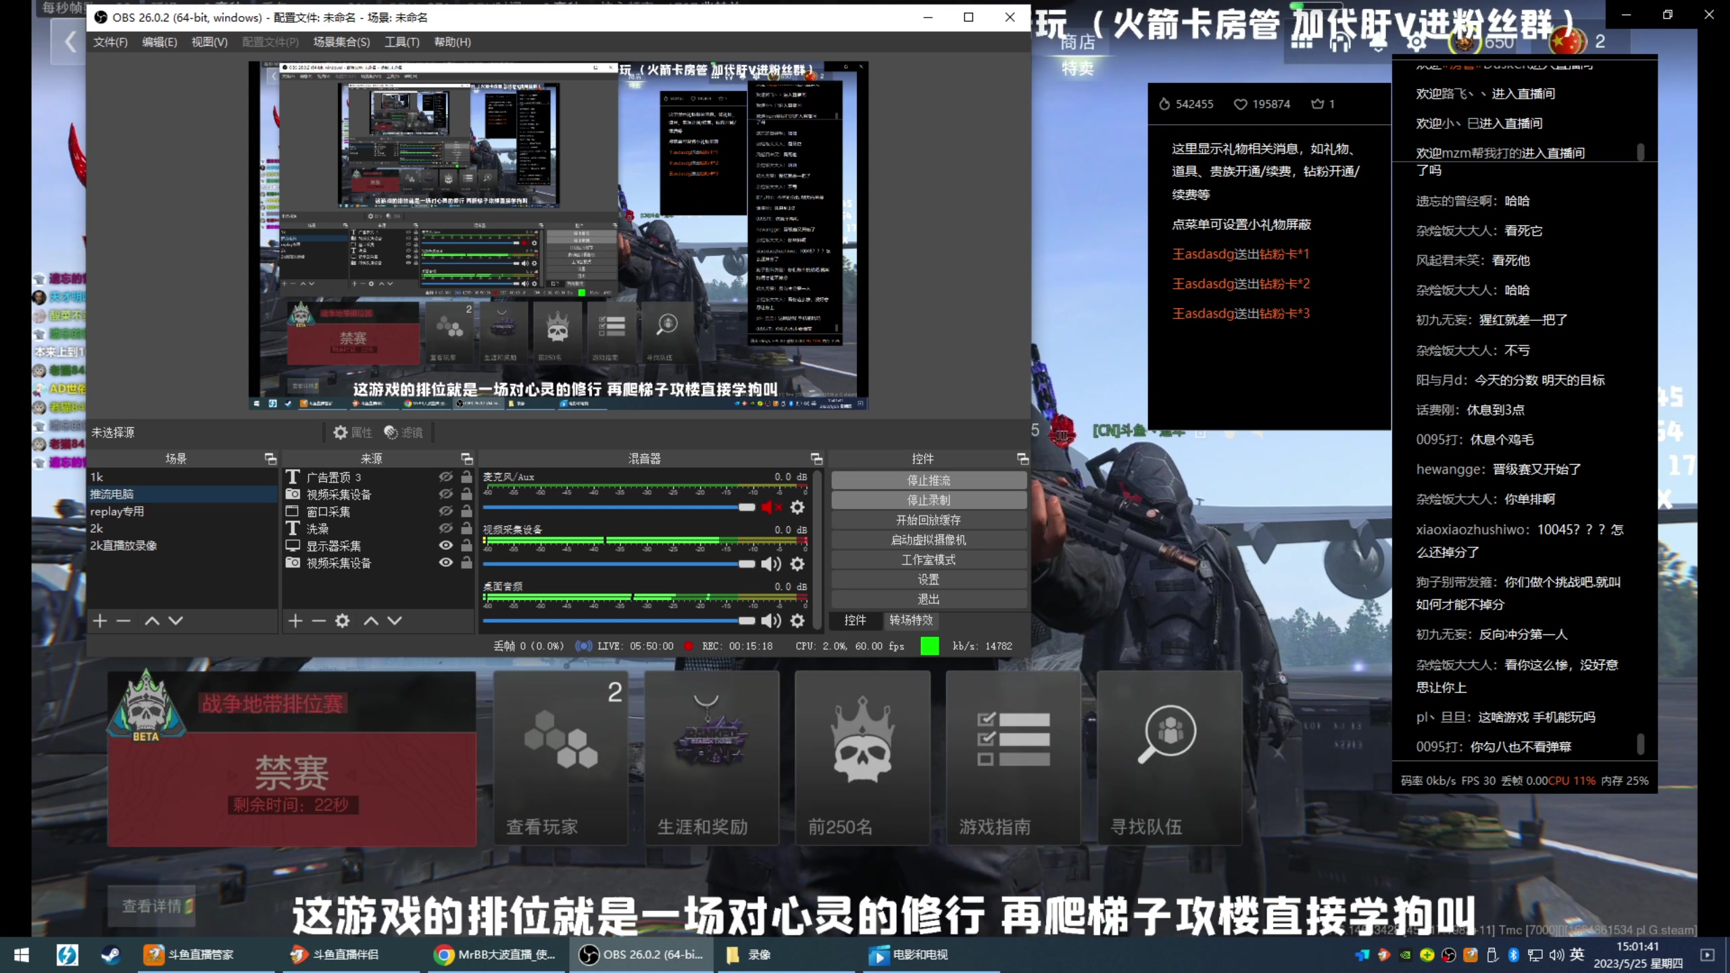Remove the selected scene with the minus icon
The width and height of the screenshot is (1730, 973).
123,621
